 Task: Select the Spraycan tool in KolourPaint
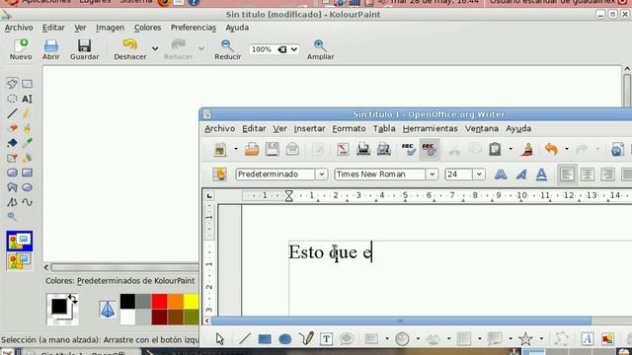(x=27, y=158)
